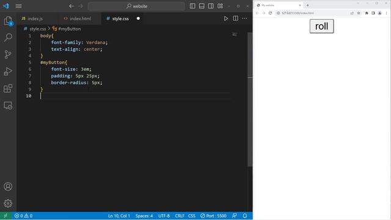The image size is (391, 220).
Task: Open the Run and Debug view
Action: click(8, 71)
